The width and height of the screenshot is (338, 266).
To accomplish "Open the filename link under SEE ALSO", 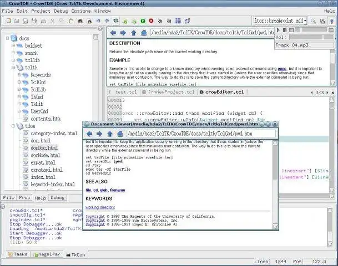I will click(118, 190).
